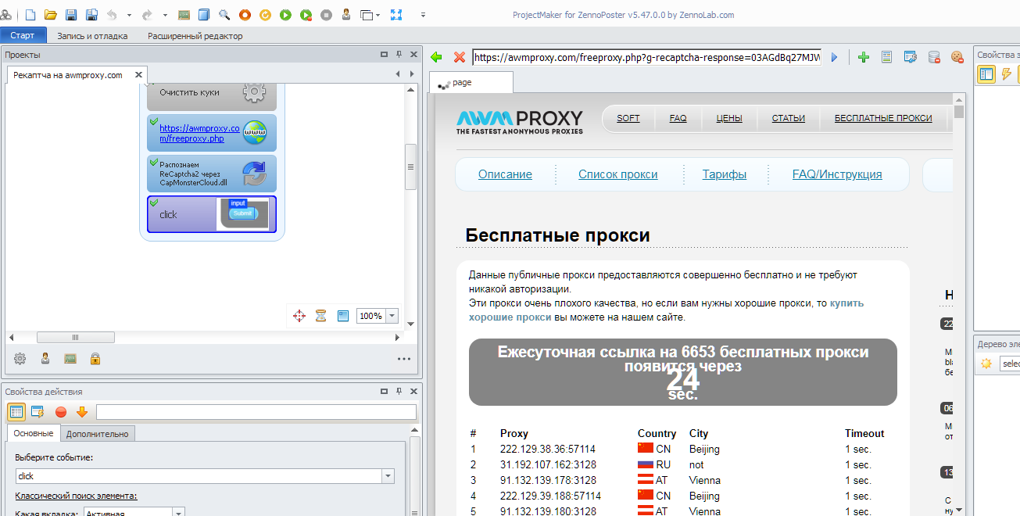The height and width of the screenshot is (516, 1020).
Task: Click the person icon below project canvas
Action: pos(45,359)
